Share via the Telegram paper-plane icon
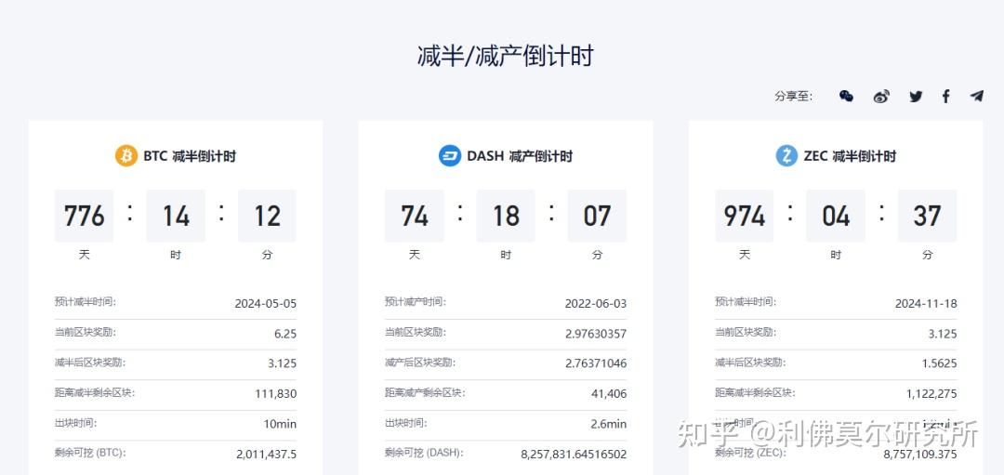 pos(976,96)
